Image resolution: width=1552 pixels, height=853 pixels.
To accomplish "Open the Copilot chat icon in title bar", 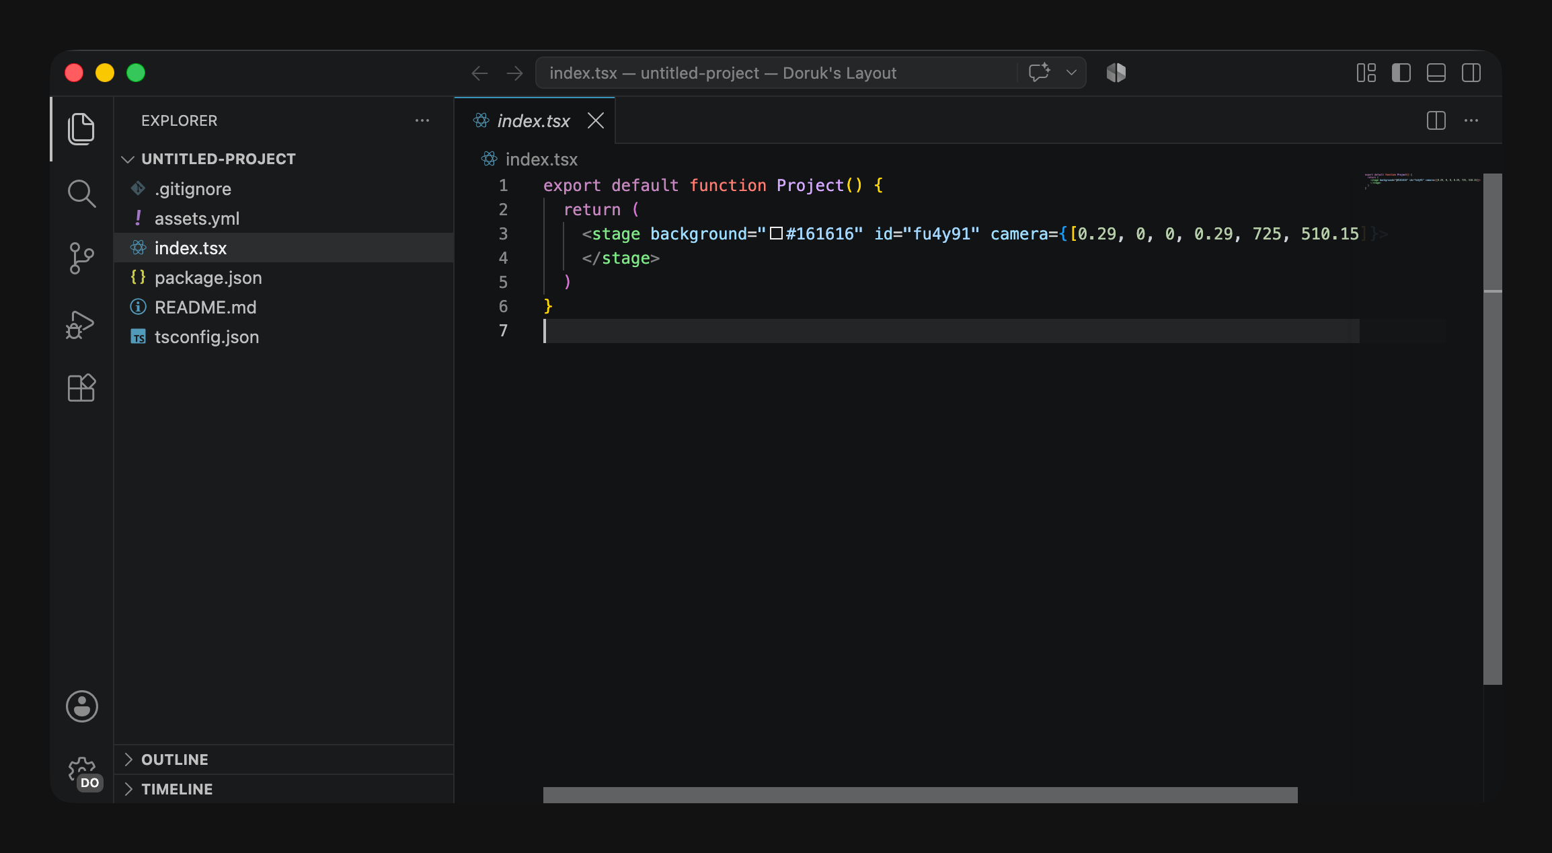I will tap(1040, 73).
